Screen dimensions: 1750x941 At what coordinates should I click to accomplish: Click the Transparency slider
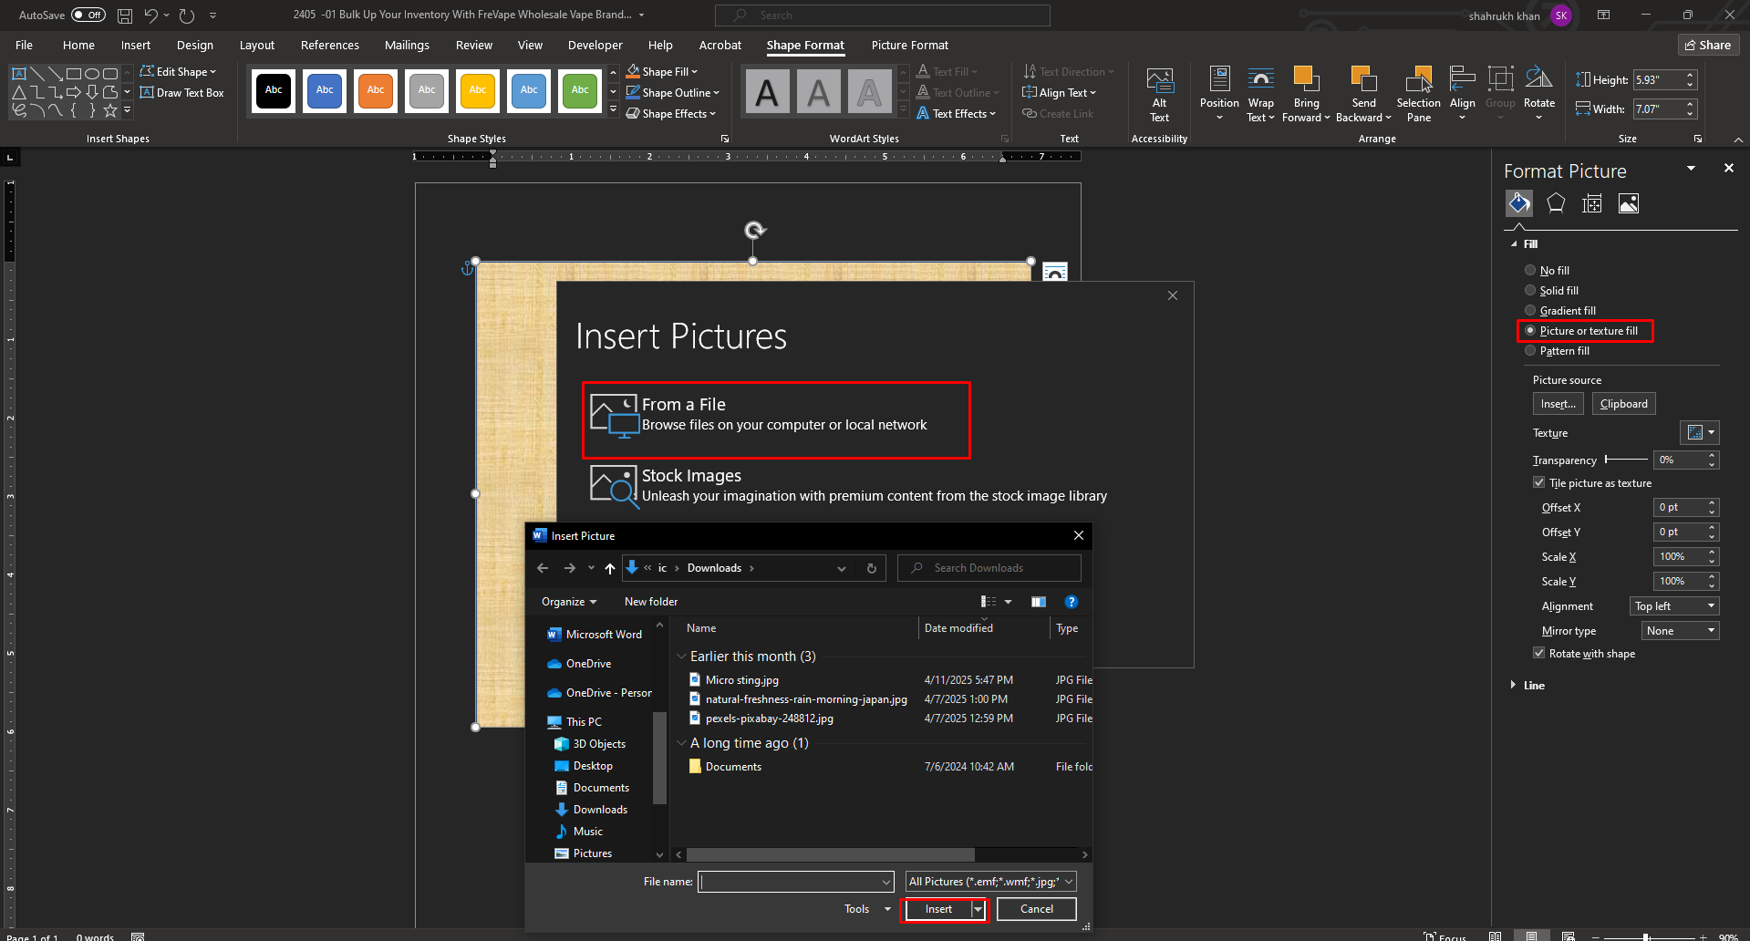(1626, 460)
